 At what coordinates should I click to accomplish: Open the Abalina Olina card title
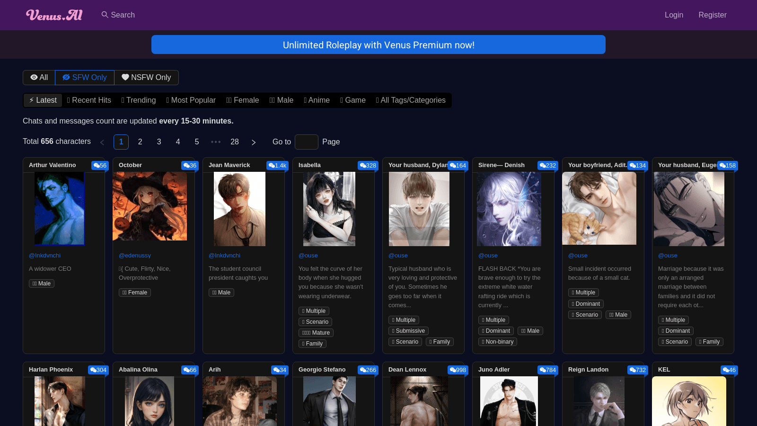point(138,370)
